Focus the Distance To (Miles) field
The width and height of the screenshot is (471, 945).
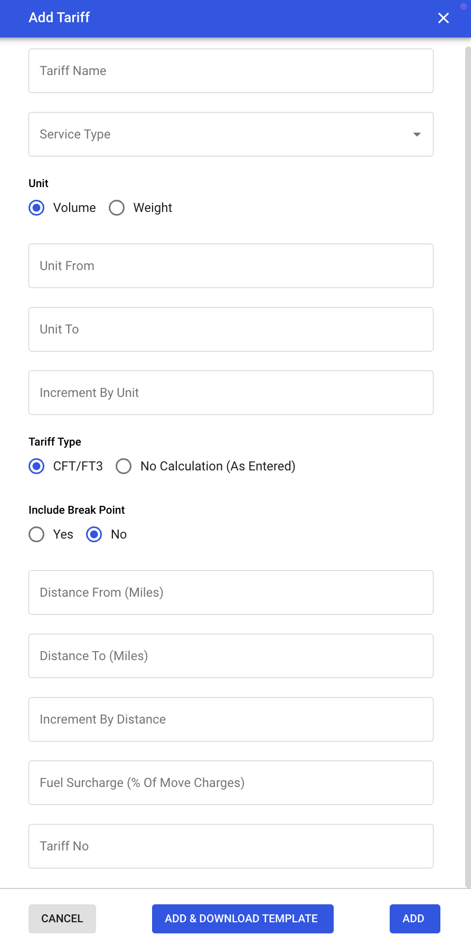[231, 656]
